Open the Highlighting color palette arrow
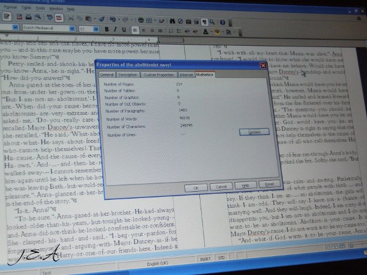The image size is (367, 275). 223,32
